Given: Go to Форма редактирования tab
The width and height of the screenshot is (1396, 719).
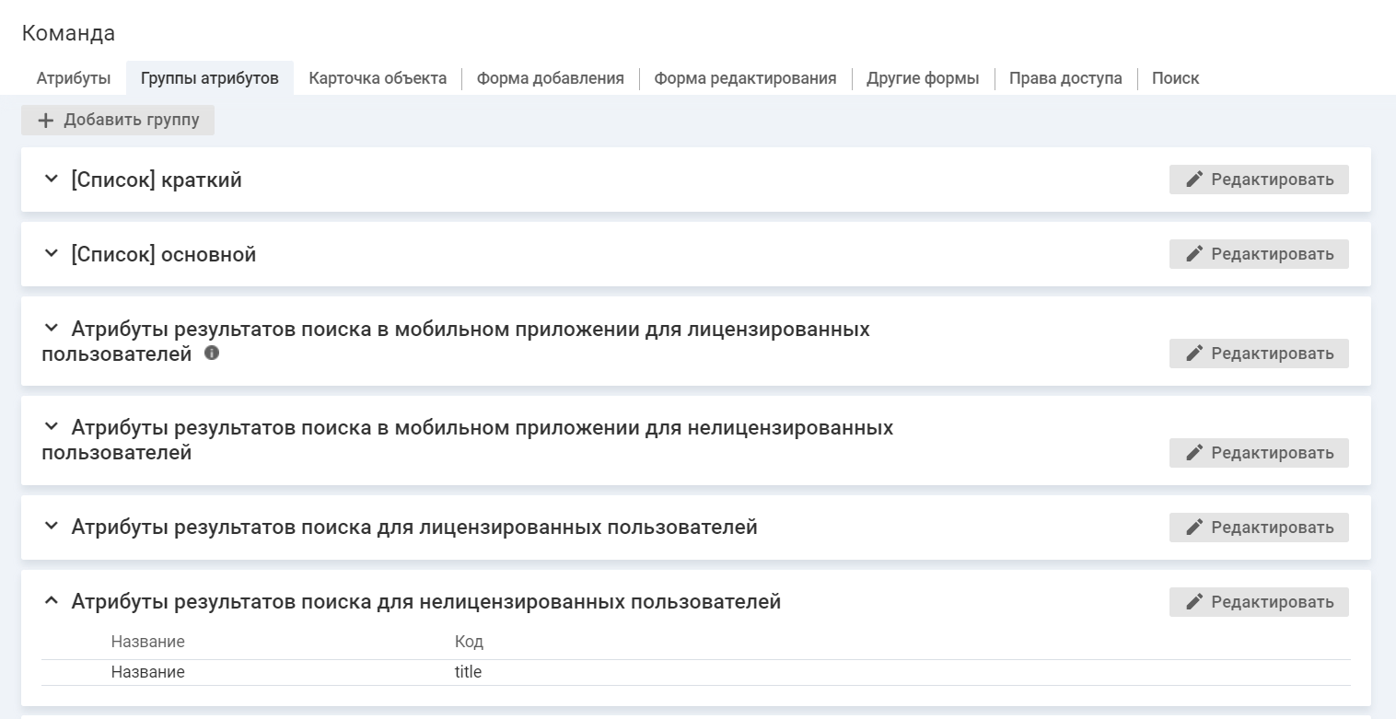Looking at the screenshot, I should pos(745,78).
